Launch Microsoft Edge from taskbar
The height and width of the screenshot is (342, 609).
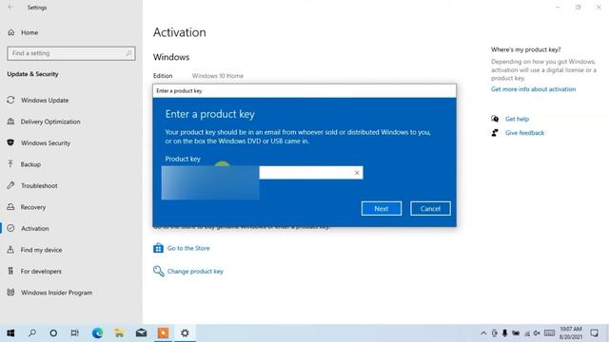pos(97,332)
